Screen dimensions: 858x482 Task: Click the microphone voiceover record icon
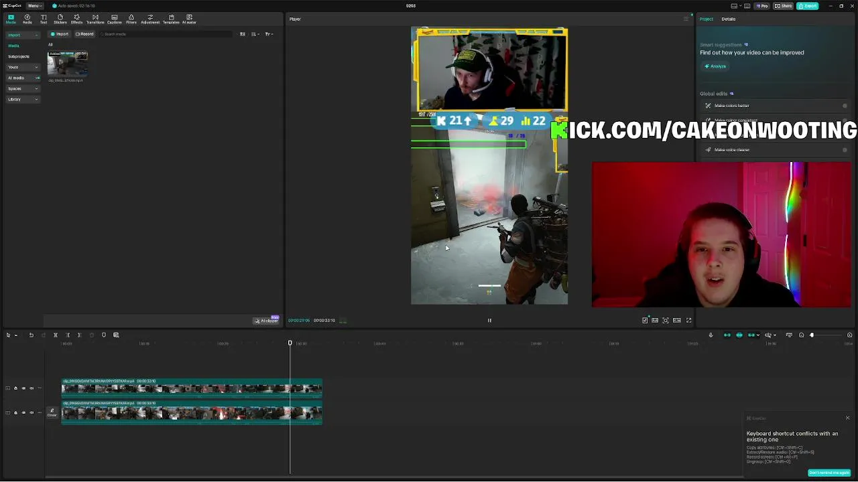[711, 335]
